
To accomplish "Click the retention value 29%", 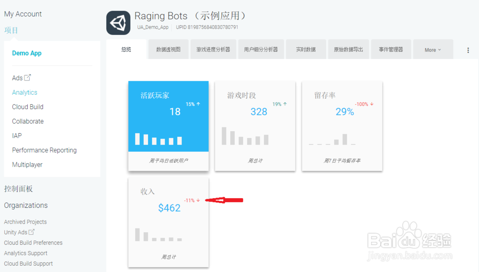I will pyautogui.click(x=344, y=112).
